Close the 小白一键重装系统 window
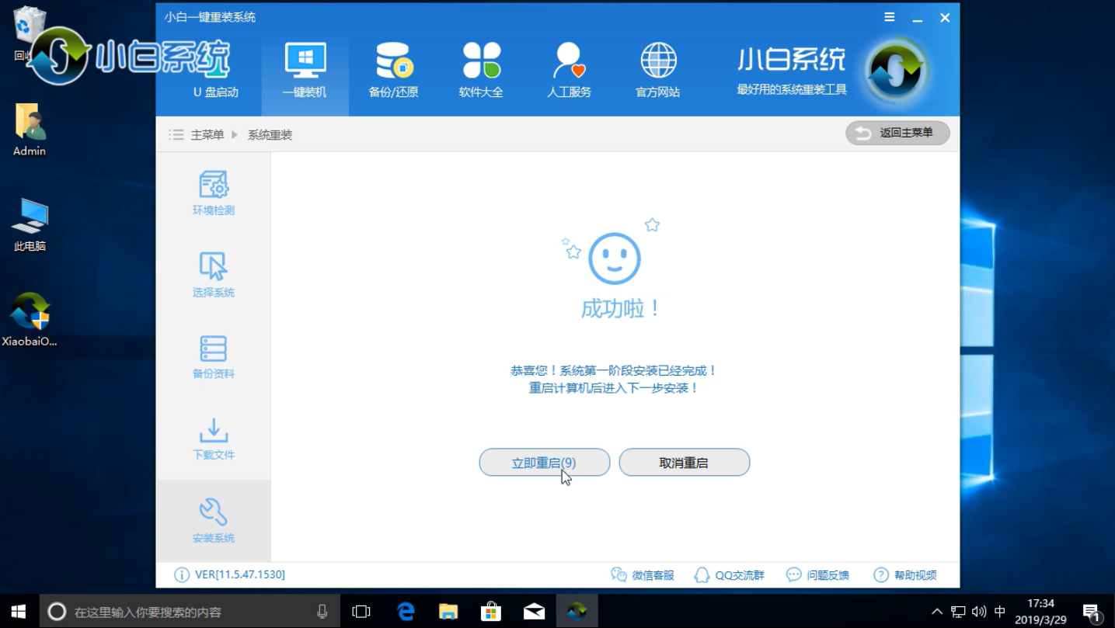Screen dimensions: 1115x628 (x=945, y=17)
